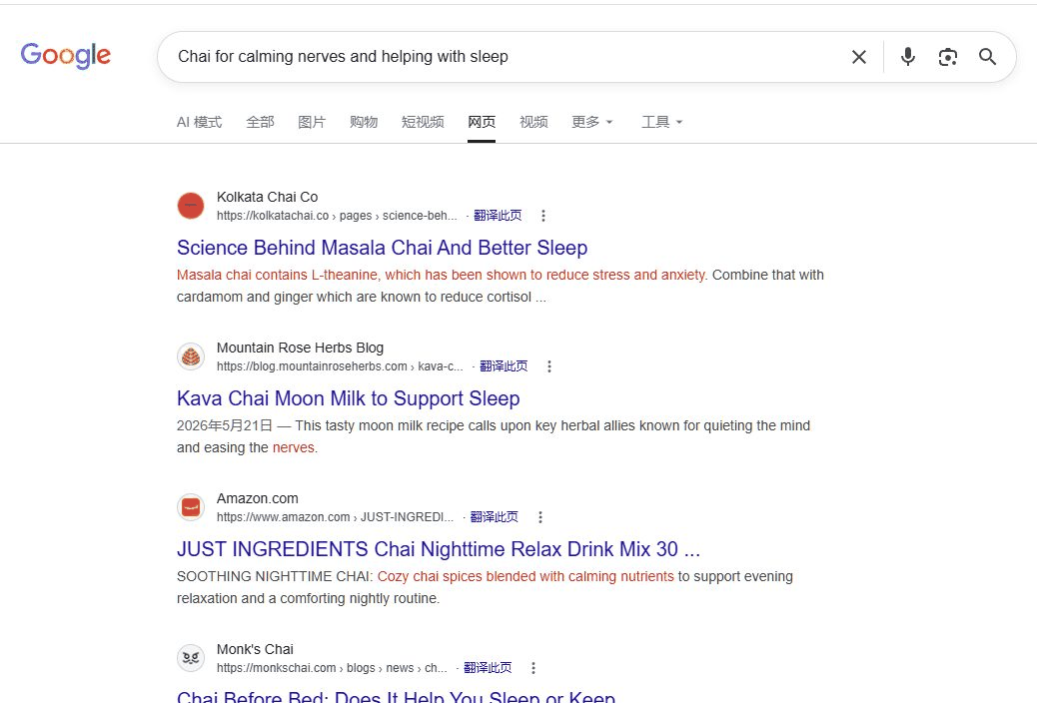Switch to 全部 tab
The image size is (1037, 703).
[260, 122]
